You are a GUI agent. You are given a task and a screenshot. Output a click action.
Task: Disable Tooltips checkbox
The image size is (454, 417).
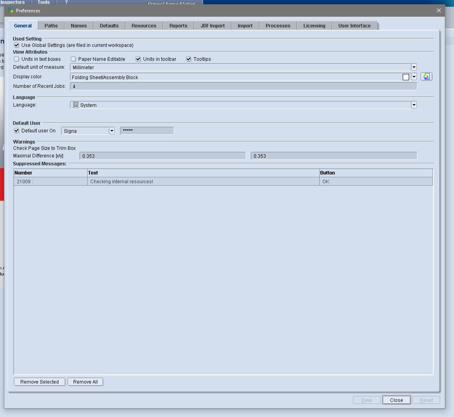[x=188, y=59]
